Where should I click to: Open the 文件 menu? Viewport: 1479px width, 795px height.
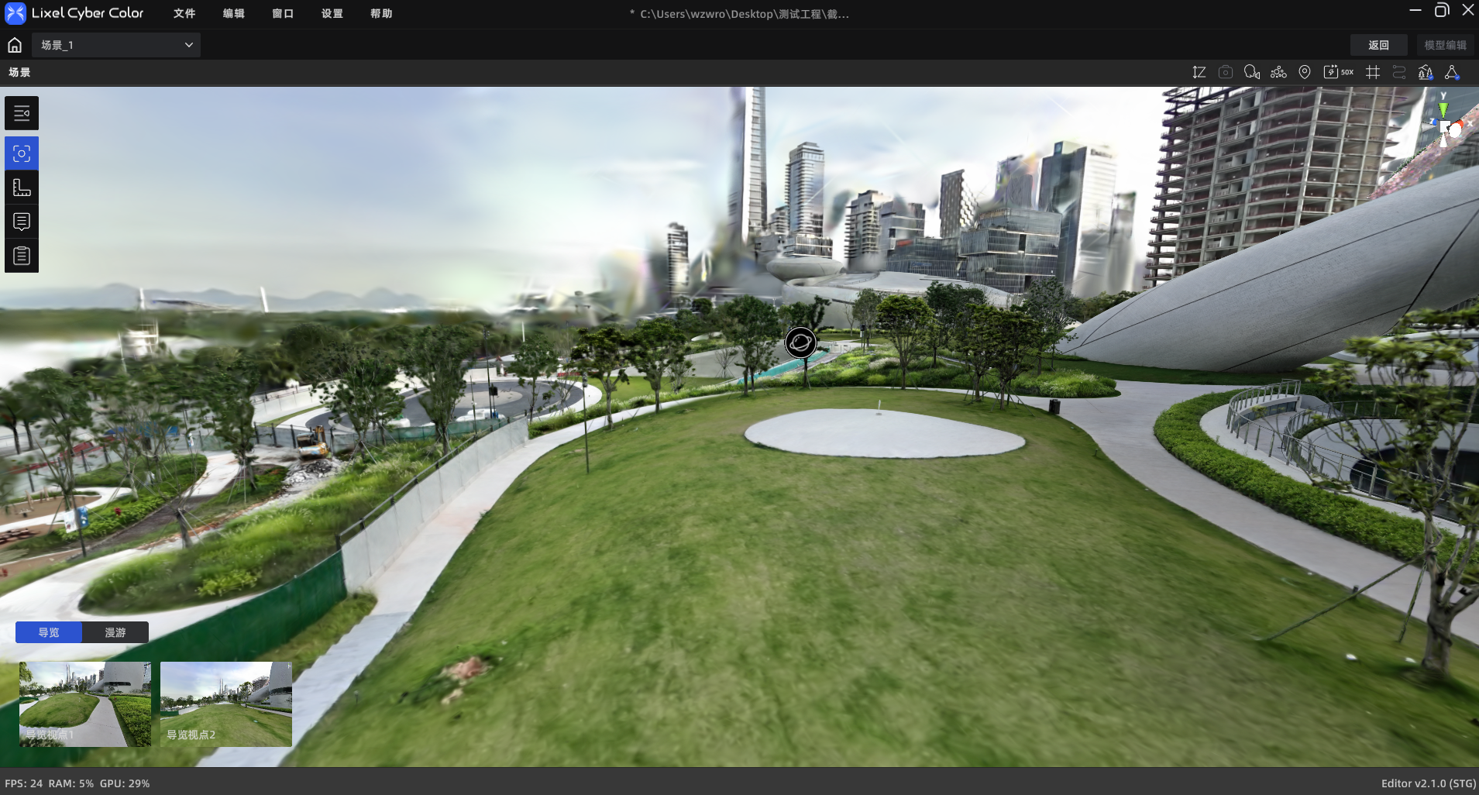[184, 13]
